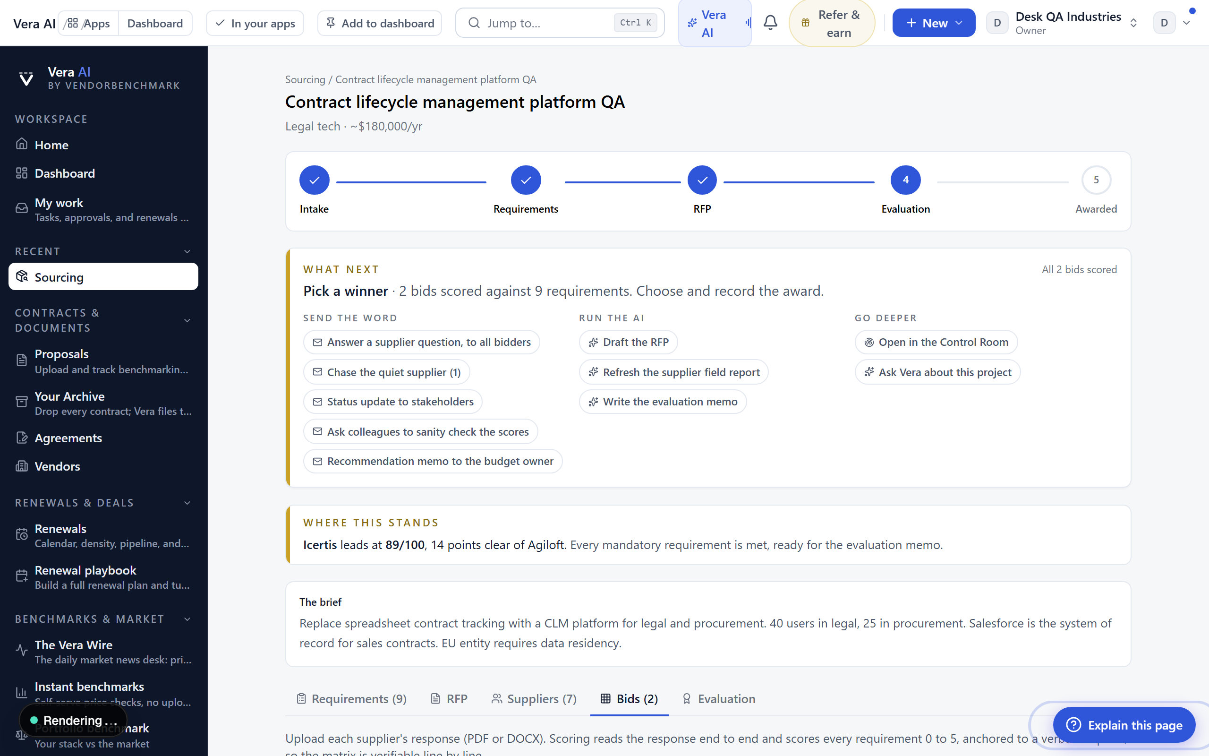Select step 5 Awarded circle
The width and height of the screenshot is (1209, 756).
tap(1096, 180)
